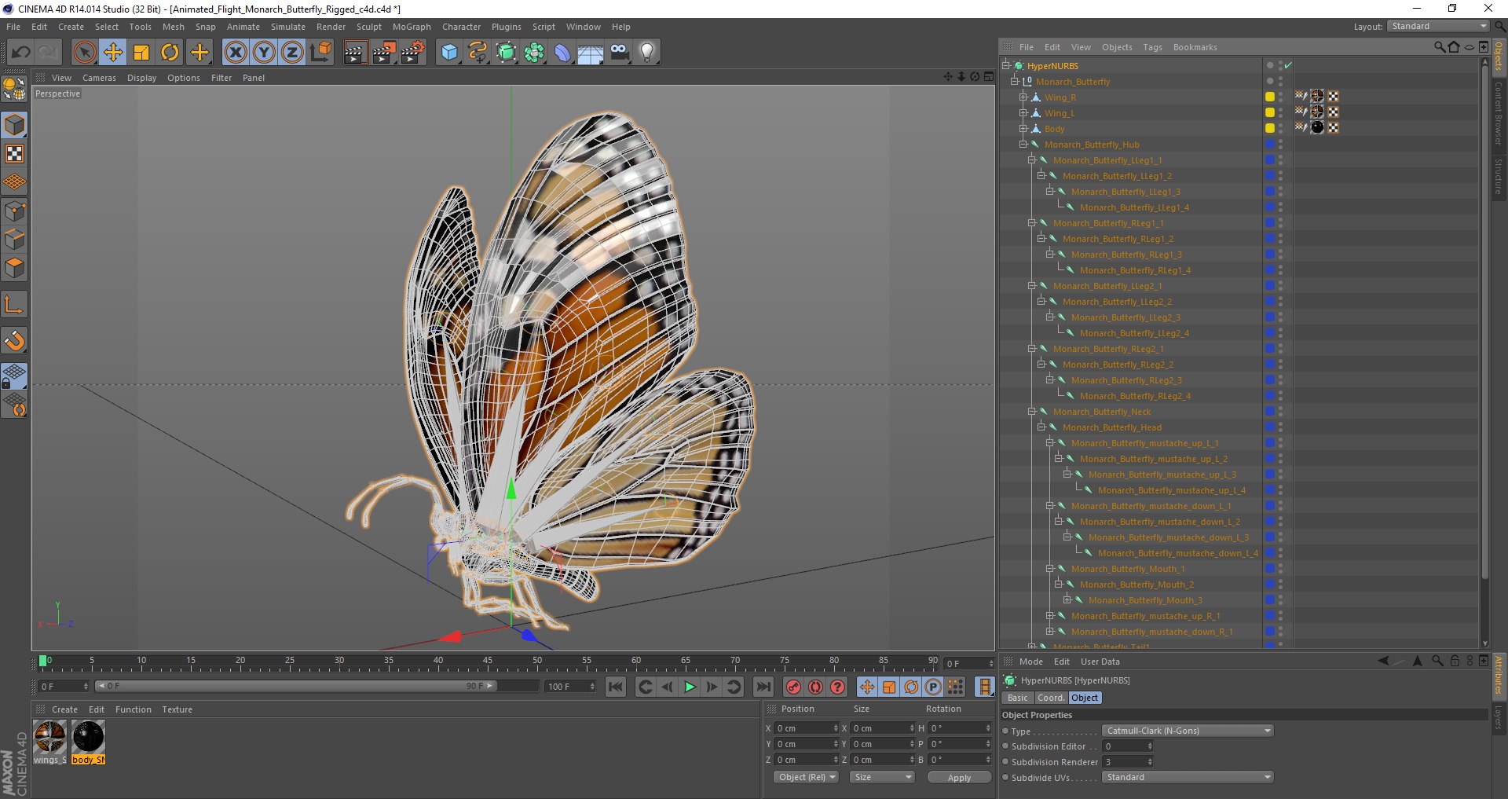Select the Polygons mode icon
Image resolution: width=1508 pixels, height=799 pixels.
(15, 268)
